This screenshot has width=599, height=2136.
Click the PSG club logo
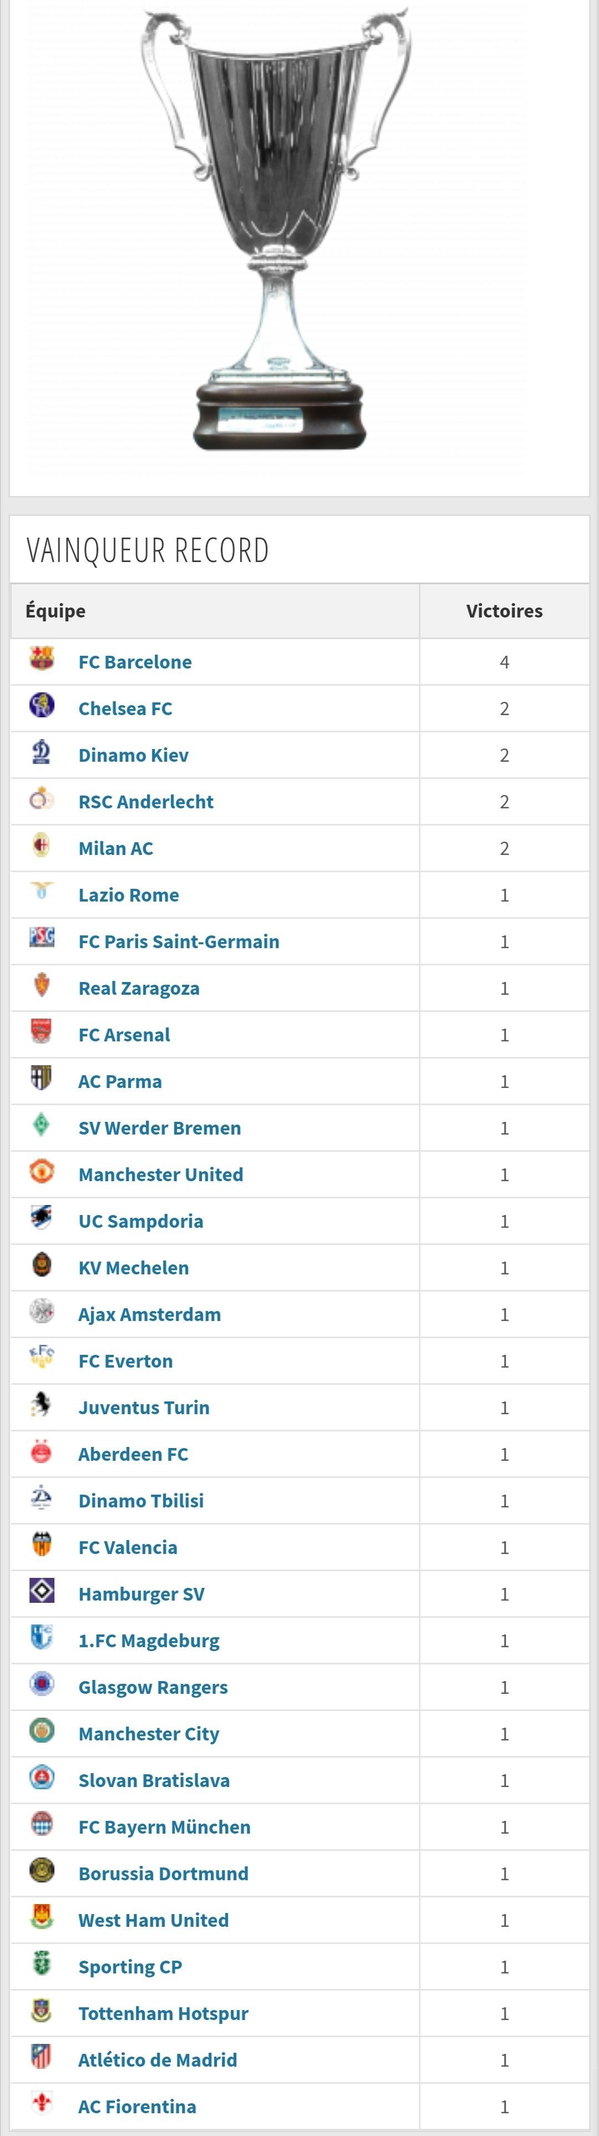click(x=42, y=939)
